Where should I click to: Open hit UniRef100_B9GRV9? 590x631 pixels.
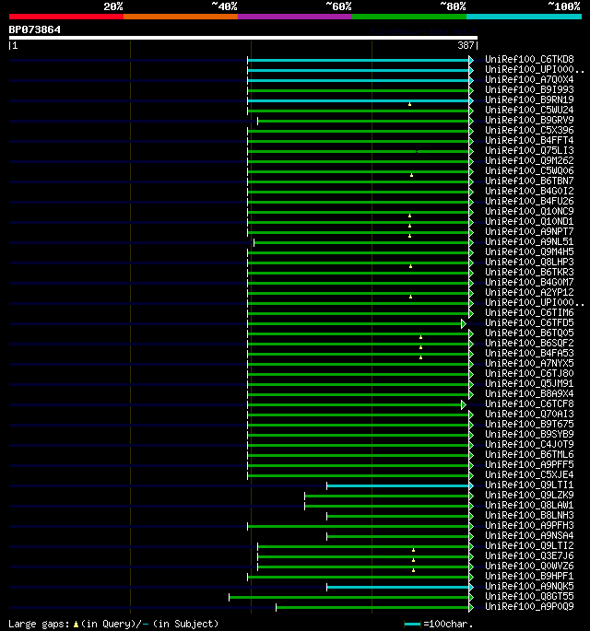click(529, 120)
